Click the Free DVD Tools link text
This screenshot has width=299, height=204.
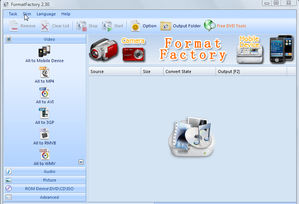coord(232,26)
